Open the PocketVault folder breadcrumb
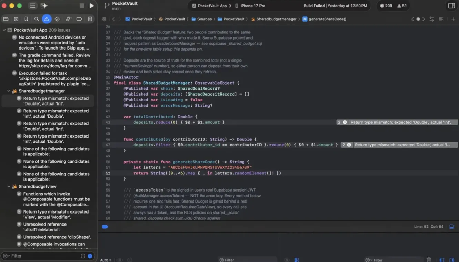Screen dimensions: 459x262 pos(231,19)
